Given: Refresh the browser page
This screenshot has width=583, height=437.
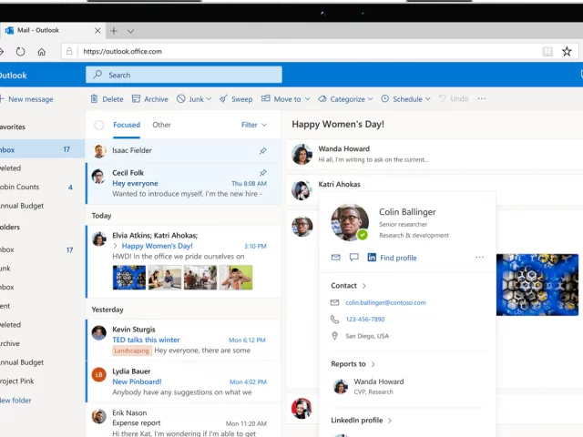Looking at the screenshot, I should 20,52.
